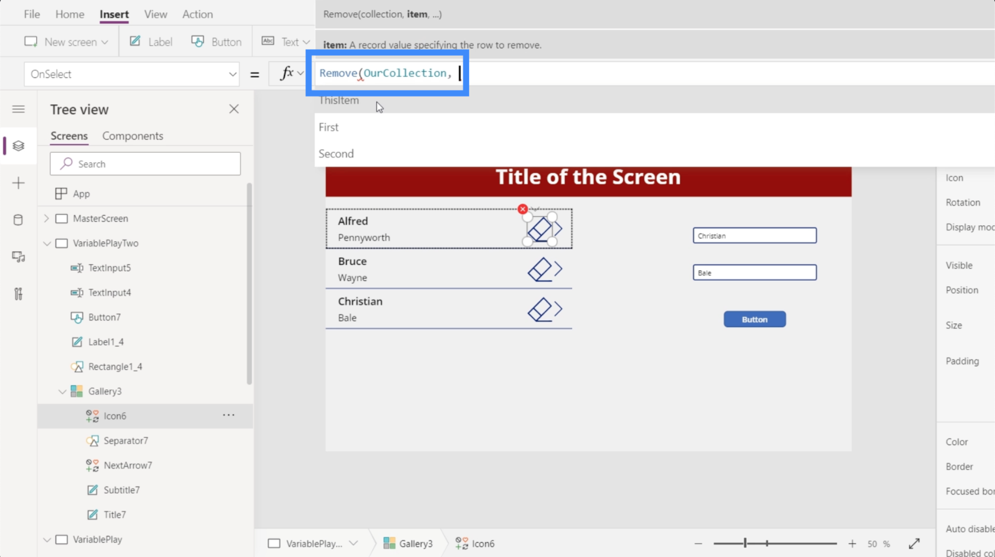This screenshot has width=995, height=557.
Task: Switch to the Components tab
Action: coord(133,136)
